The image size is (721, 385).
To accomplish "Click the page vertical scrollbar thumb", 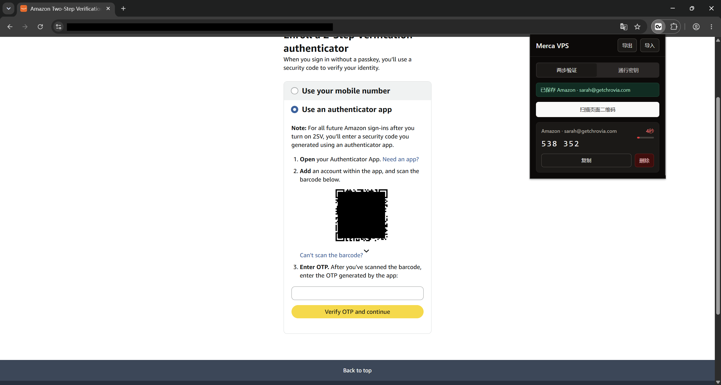I will click(718, 205).
